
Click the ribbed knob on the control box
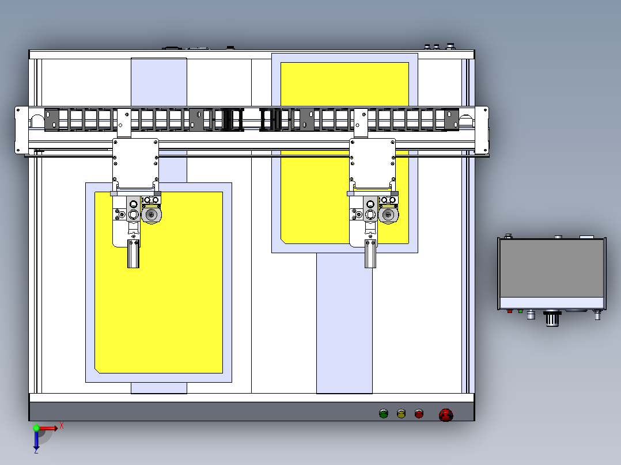point(552,318)
